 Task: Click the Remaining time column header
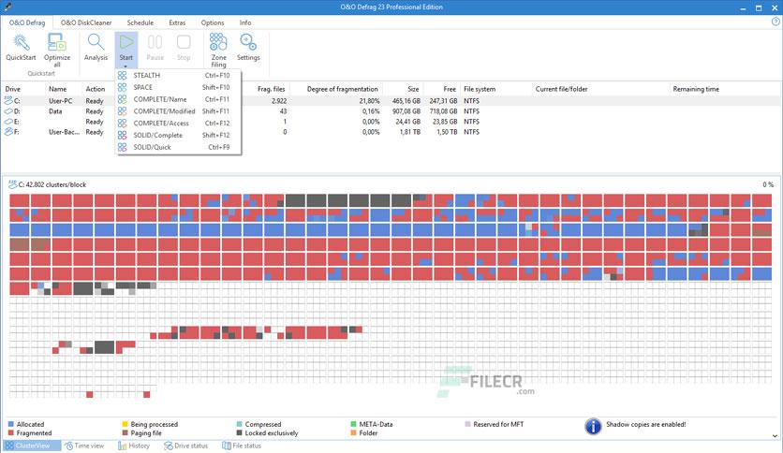point(696,89)
